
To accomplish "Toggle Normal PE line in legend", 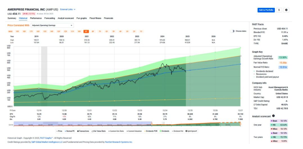I will [69, 131].
